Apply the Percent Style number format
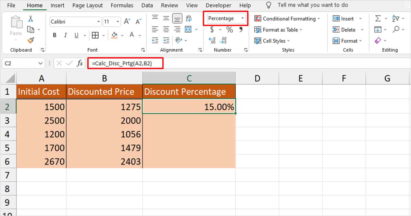 (229, 29)
